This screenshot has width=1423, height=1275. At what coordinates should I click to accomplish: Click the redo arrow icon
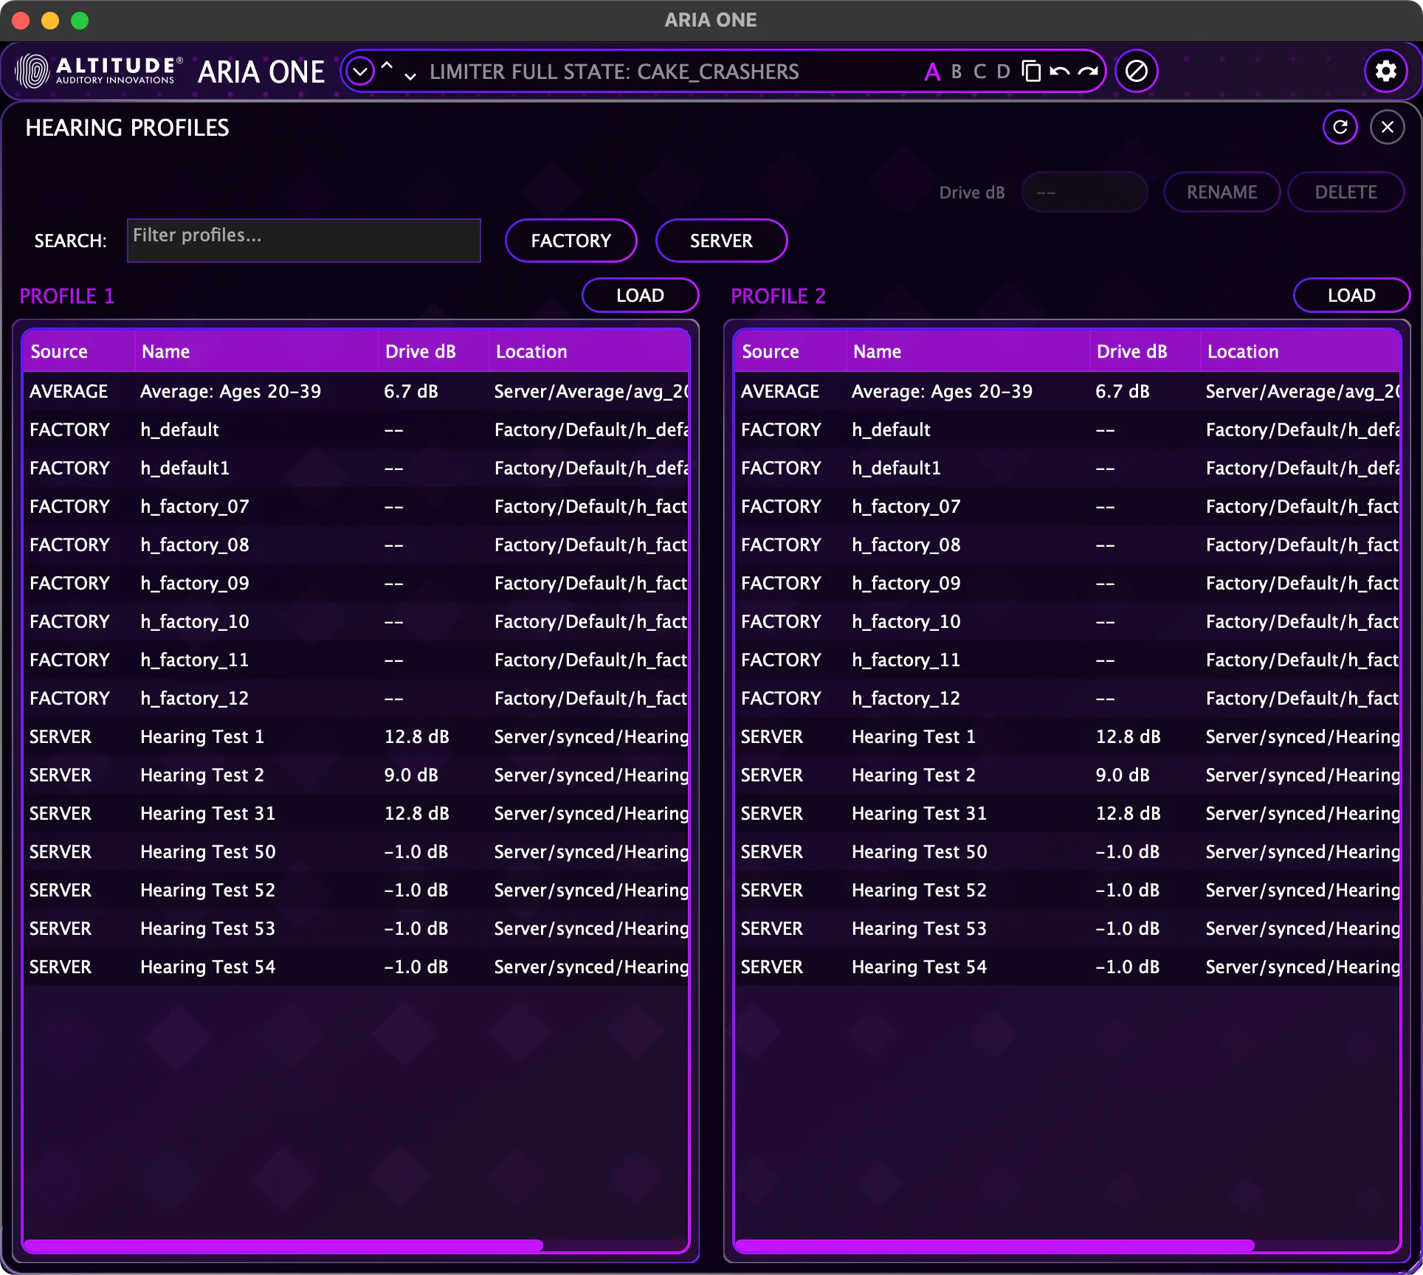pos(1088,72)
